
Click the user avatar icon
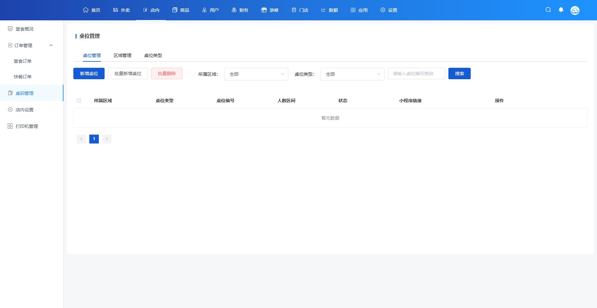point(575,10)
